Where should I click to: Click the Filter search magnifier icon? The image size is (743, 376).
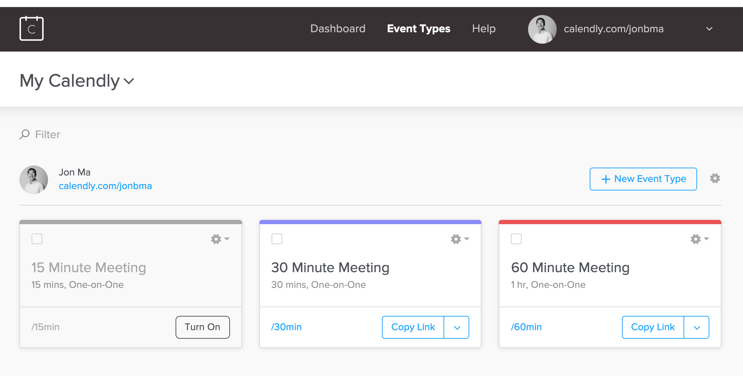point(24,134)
